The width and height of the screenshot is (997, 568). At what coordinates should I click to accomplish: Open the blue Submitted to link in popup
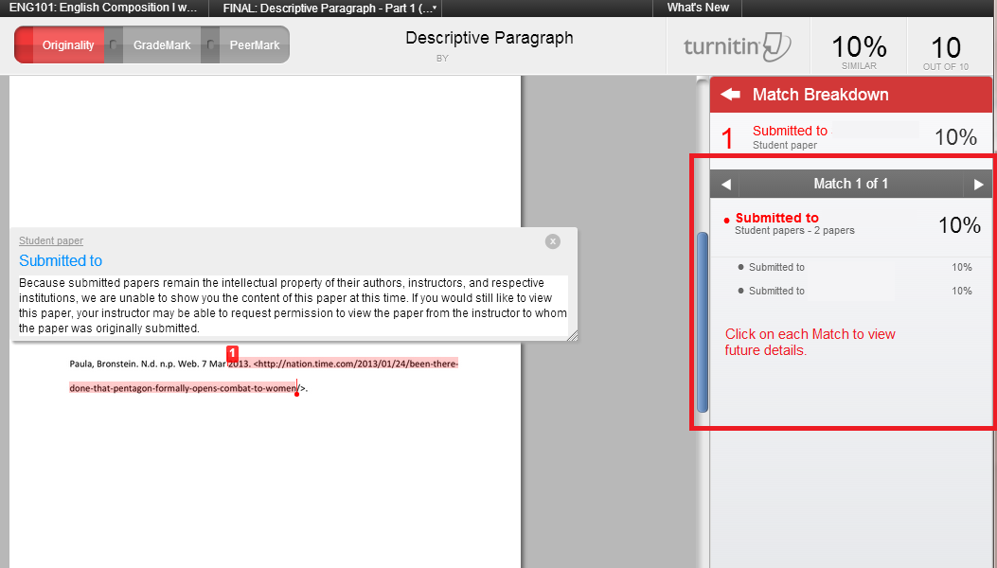coord(61,260)
